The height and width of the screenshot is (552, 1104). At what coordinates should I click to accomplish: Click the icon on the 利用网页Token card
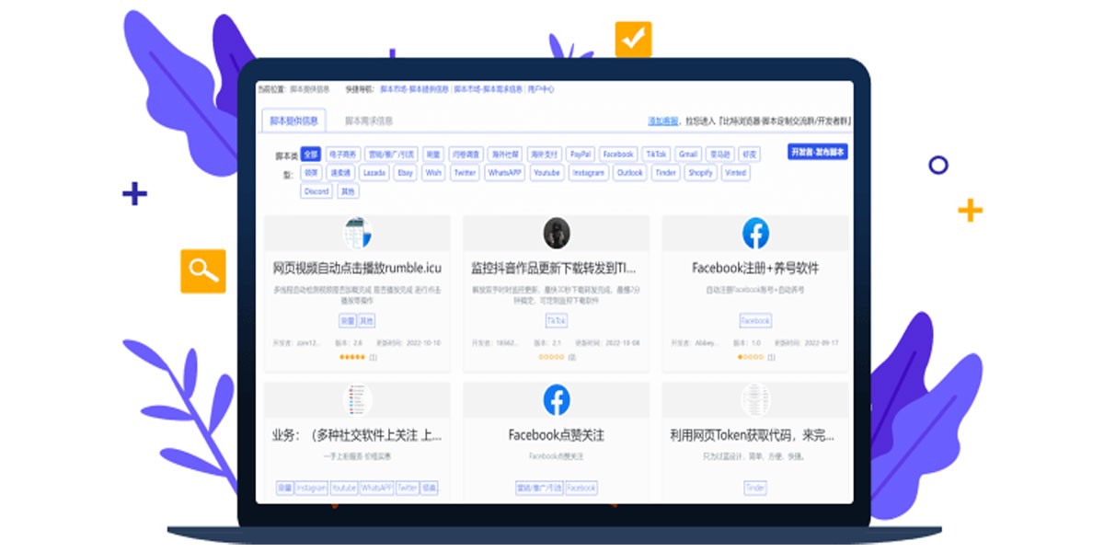[755, 400]
